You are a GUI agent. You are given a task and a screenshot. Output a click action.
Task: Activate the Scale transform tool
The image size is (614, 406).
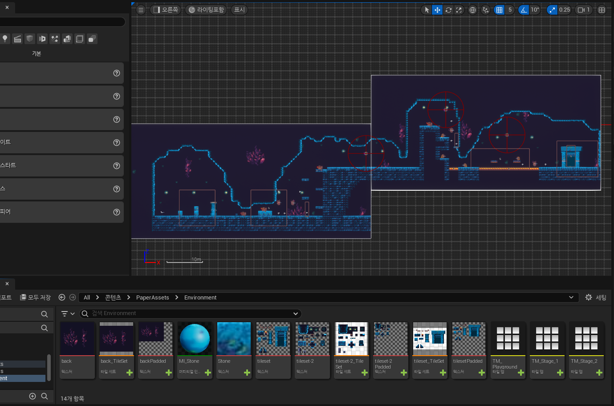click(x=459, y=10)
